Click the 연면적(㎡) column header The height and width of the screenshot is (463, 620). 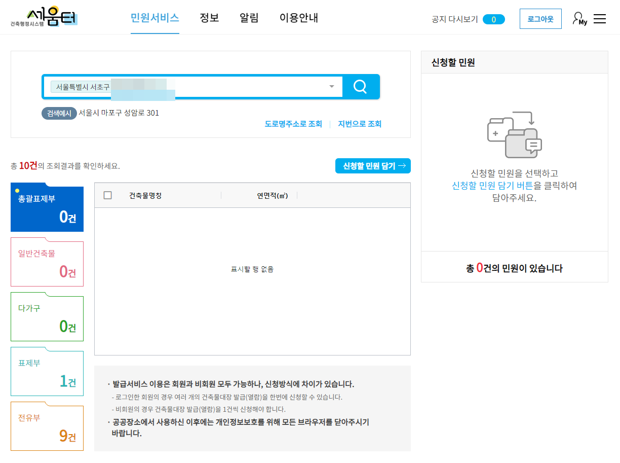273,195
